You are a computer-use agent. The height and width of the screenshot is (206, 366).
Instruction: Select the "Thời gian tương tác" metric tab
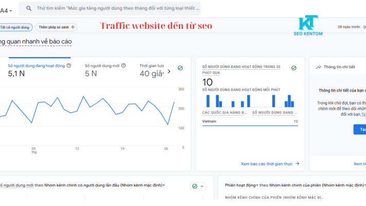pos(152,70)
